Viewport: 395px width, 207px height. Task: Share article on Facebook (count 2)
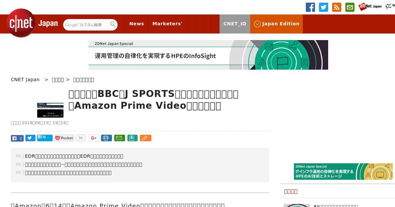tap(17, 138)
